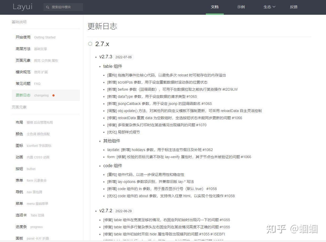The height and width of the screenshot is (242, 326).
Task: Click the Layui logo
Action: [x=22, y=7]
